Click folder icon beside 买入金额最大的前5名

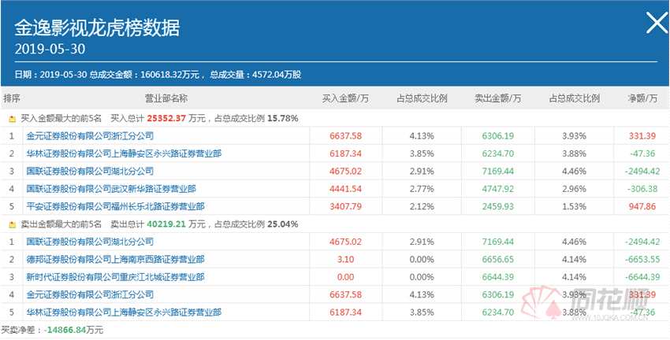12,119
